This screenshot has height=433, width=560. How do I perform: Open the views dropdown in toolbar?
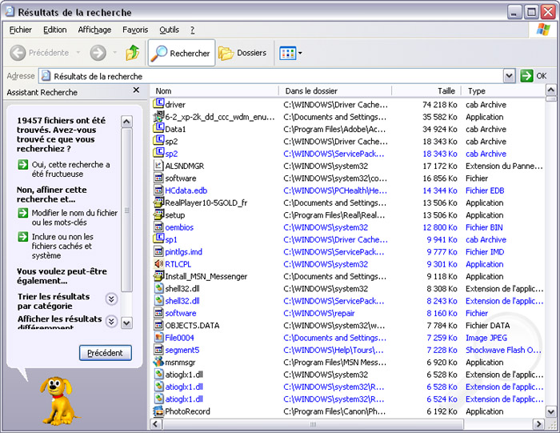pos(290,53)
